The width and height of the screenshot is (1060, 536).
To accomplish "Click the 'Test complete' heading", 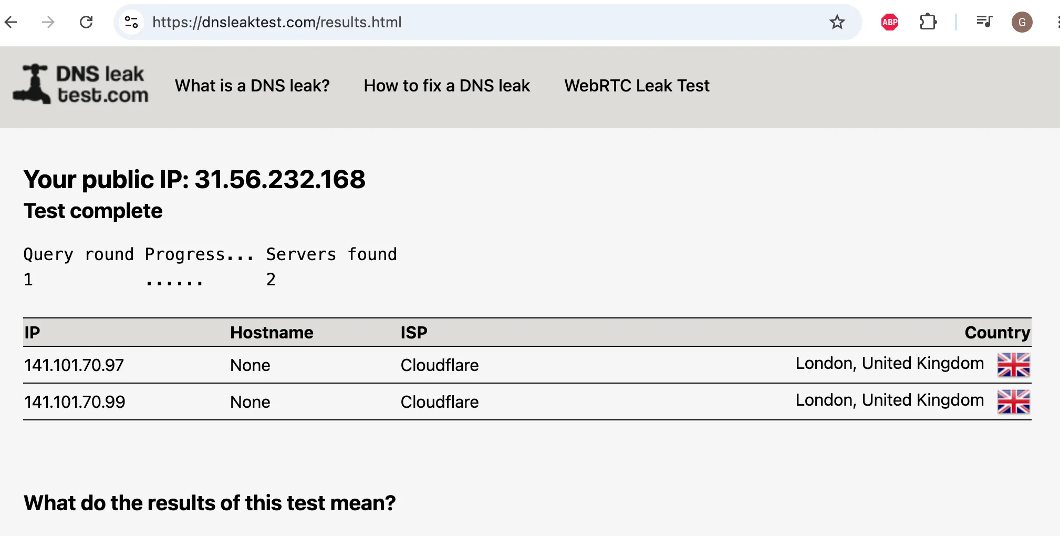I will [93, 211].
